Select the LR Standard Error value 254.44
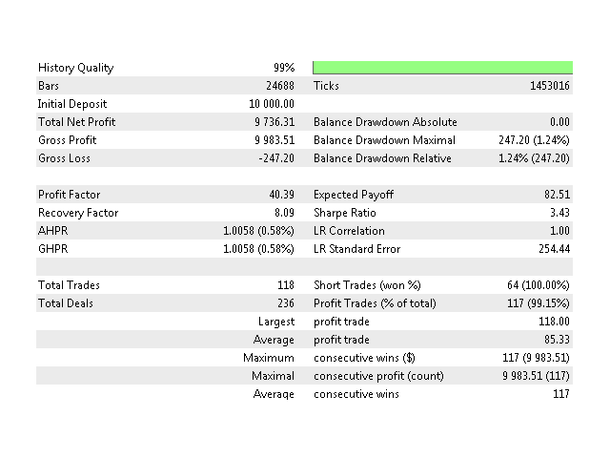610x458 pixels. 553,249
